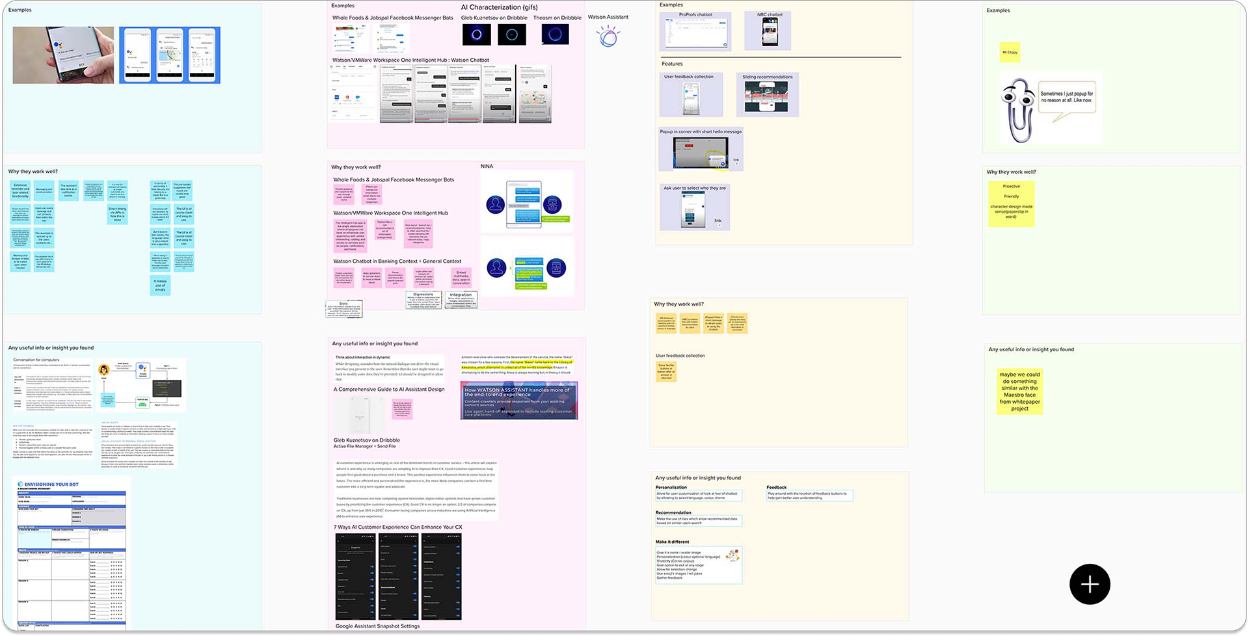
Task: Click 'Watson/VMWare Workspace One Intelligent Hub : Watson Chatbot' label
Action: point(410,60)
